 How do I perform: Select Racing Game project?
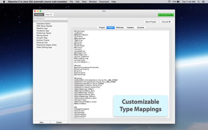(50, 35)
